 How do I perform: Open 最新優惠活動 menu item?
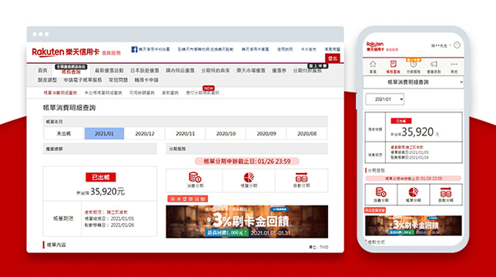[109, 71]
